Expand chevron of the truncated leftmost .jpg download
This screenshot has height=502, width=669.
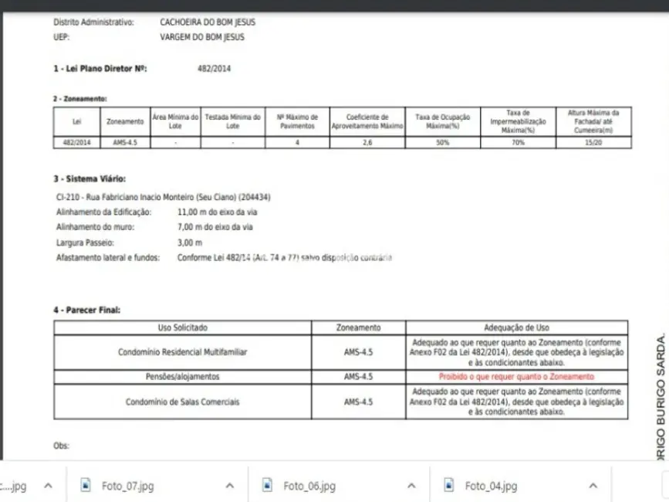48,486
